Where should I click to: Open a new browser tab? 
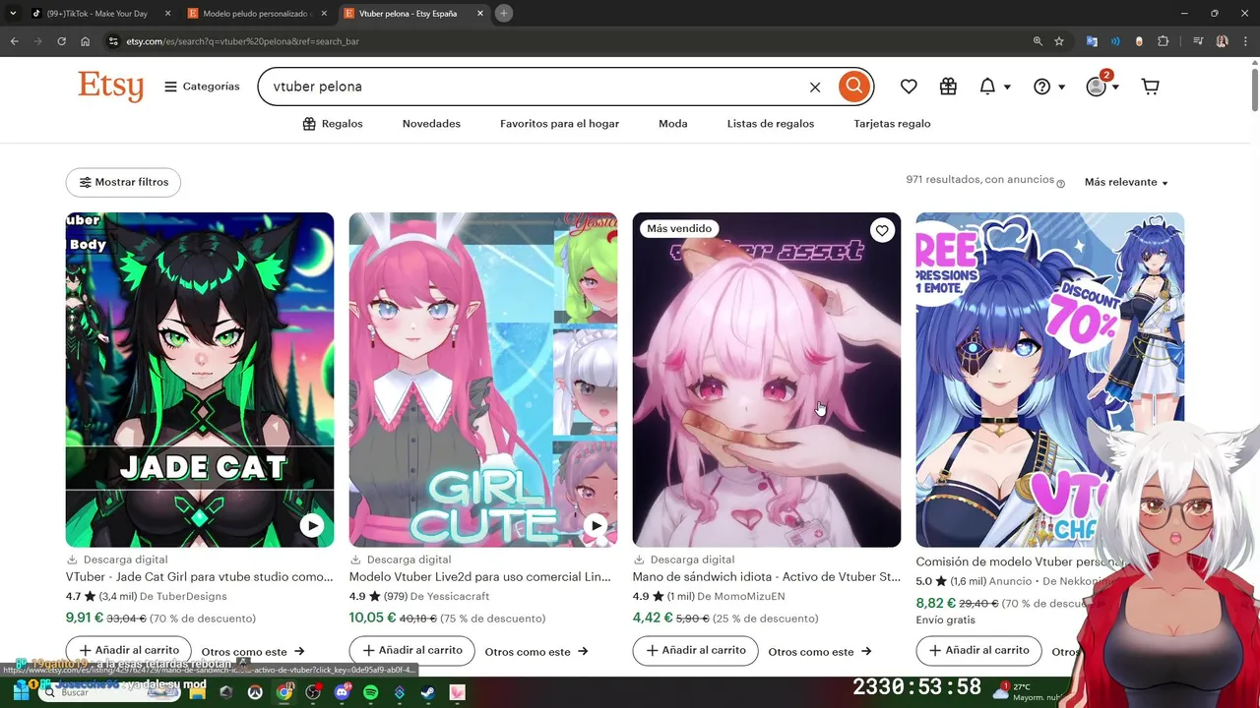click(x=504, y=14)
